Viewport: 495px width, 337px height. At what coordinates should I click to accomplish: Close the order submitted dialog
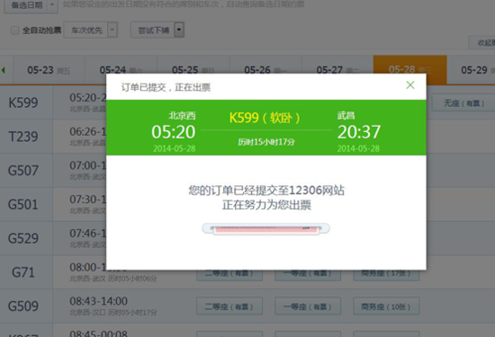point(410,84)
